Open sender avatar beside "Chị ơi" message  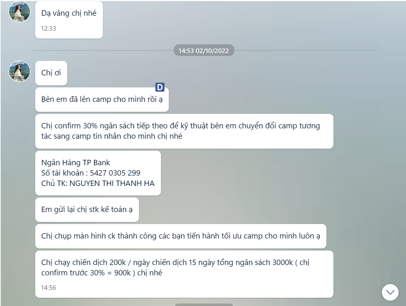click(x=19, y=71)
